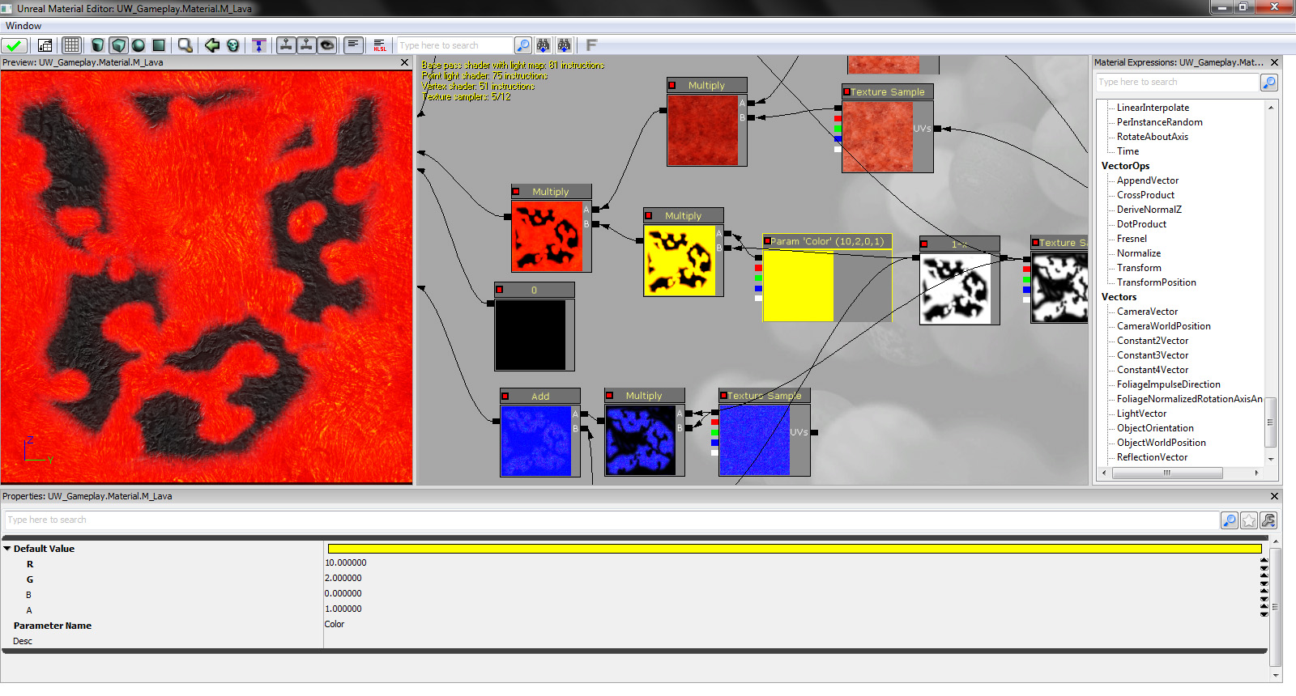Close the Preview panel
Viewport: 1296px width, 696px height.
coord(405,62)
